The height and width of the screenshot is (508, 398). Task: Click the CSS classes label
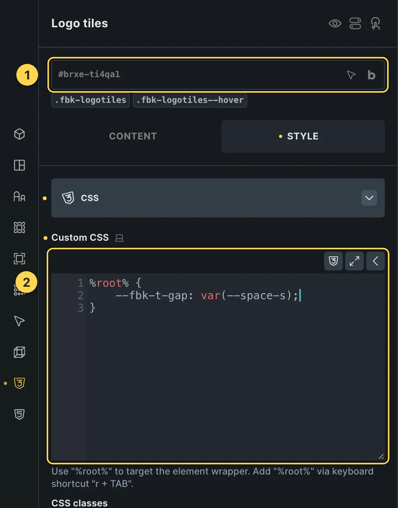tap(79, 503)
